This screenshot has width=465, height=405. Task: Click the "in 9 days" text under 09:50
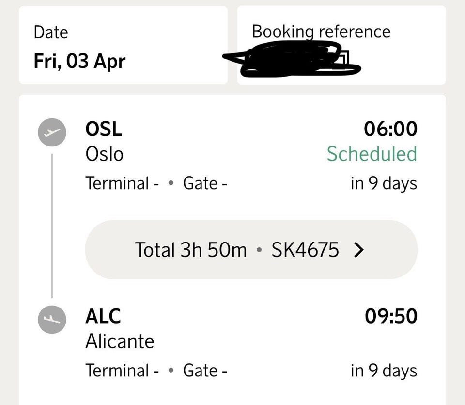pyautogui.click(x=384, y=371)
